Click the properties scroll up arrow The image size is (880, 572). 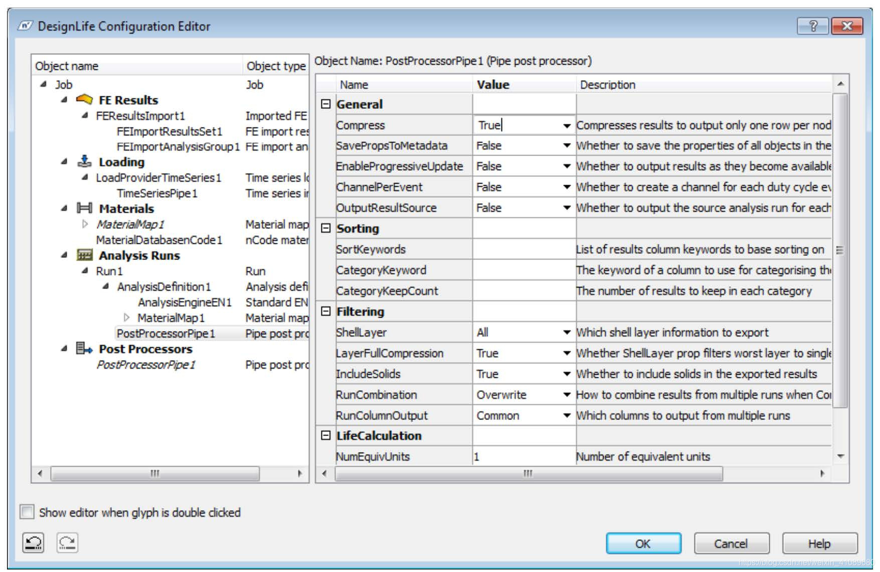tap(840, 83)
